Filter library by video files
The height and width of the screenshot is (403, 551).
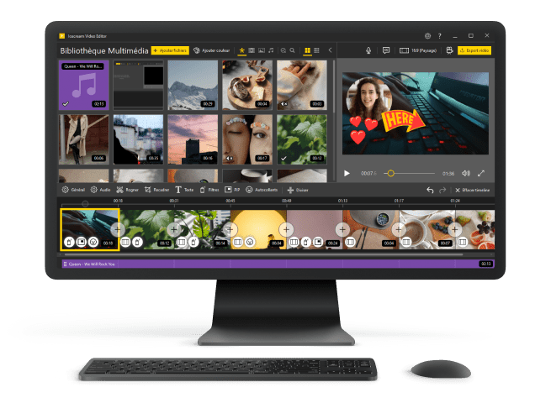tap(252, 50)
